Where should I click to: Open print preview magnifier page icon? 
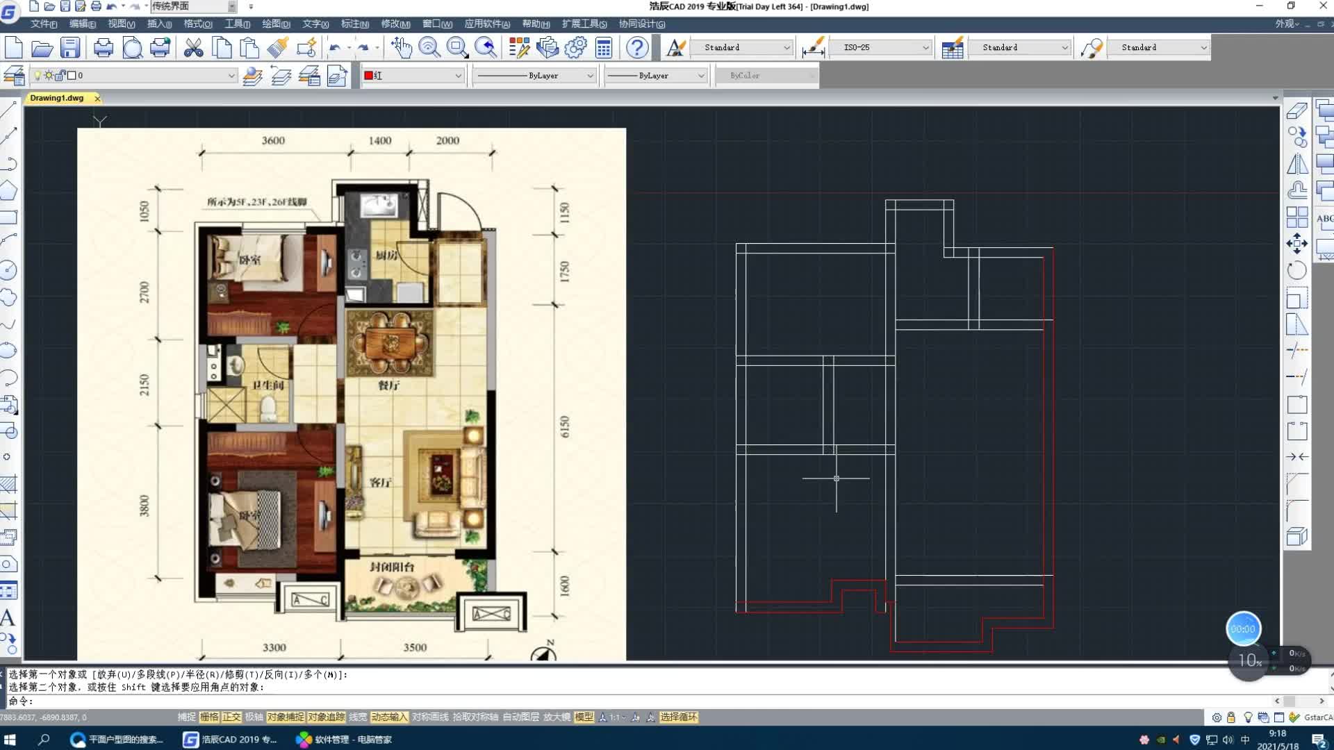click(x=132, y=48)
